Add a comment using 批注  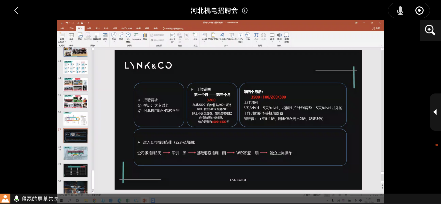tap(195, 37)
